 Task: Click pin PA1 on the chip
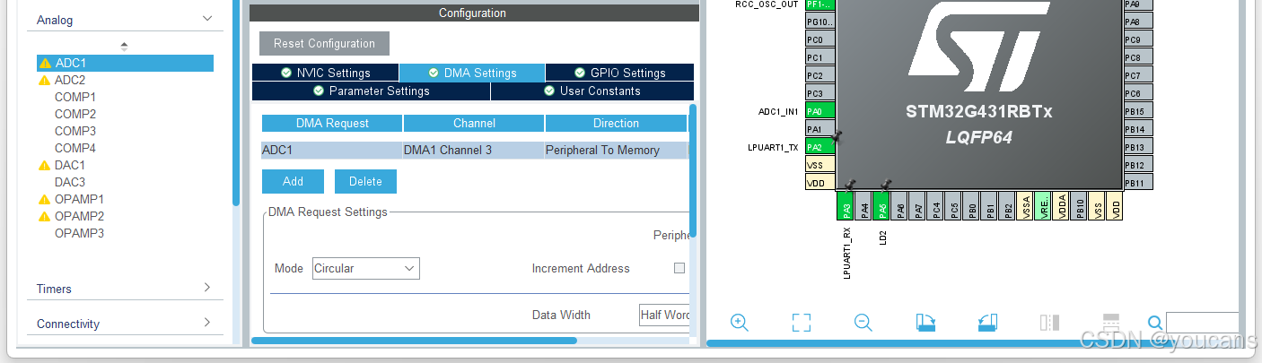(819, 129)
